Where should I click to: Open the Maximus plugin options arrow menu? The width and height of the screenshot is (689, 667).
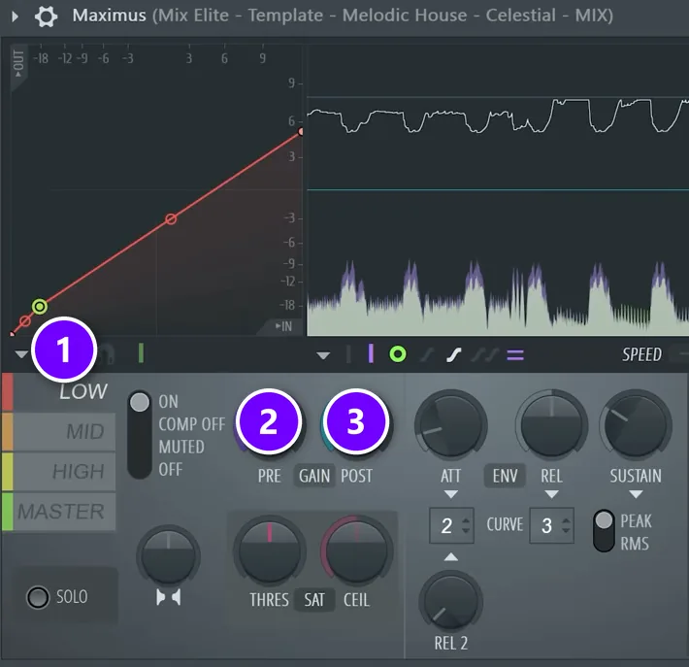[x=15, y=17]
